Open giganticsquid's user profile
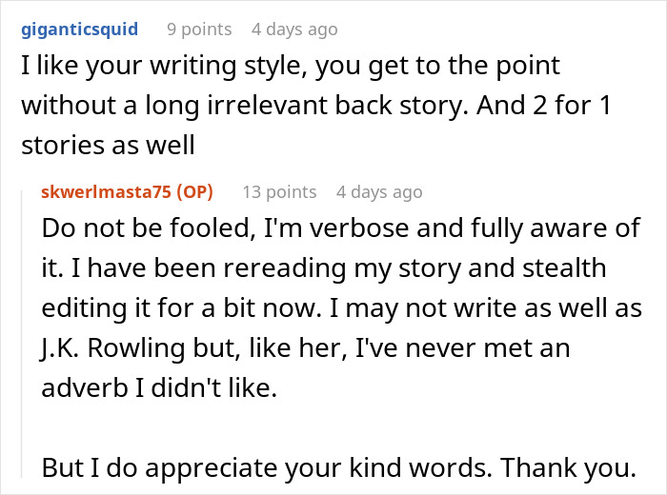The width and height of the screenshot is (667, 495). tap(79, 30)
